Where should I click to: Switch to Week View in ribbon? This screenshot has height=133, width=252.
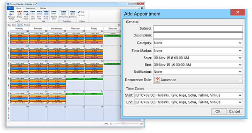click(x=39, y=15)
